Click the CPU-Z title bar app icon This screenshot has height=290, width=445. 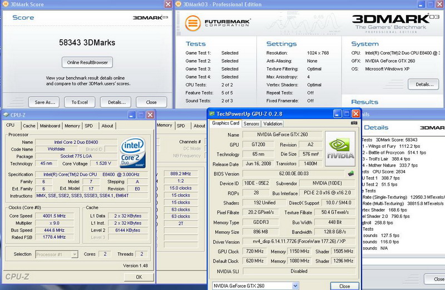[6, 115]
